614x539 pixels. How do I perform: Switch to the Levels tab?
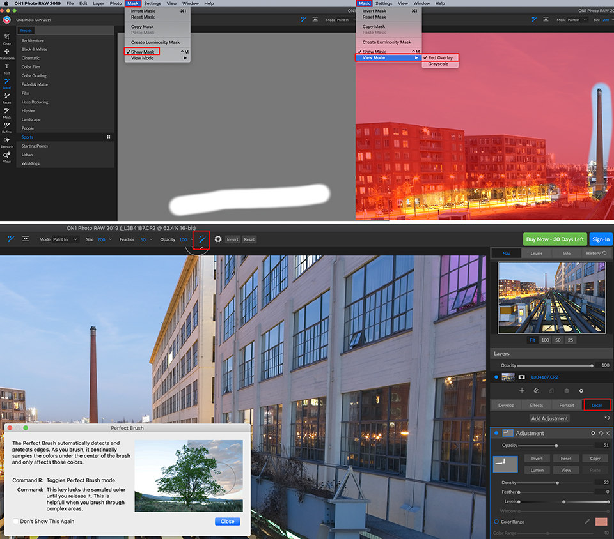pyautogui.click(x=536, y=254)
